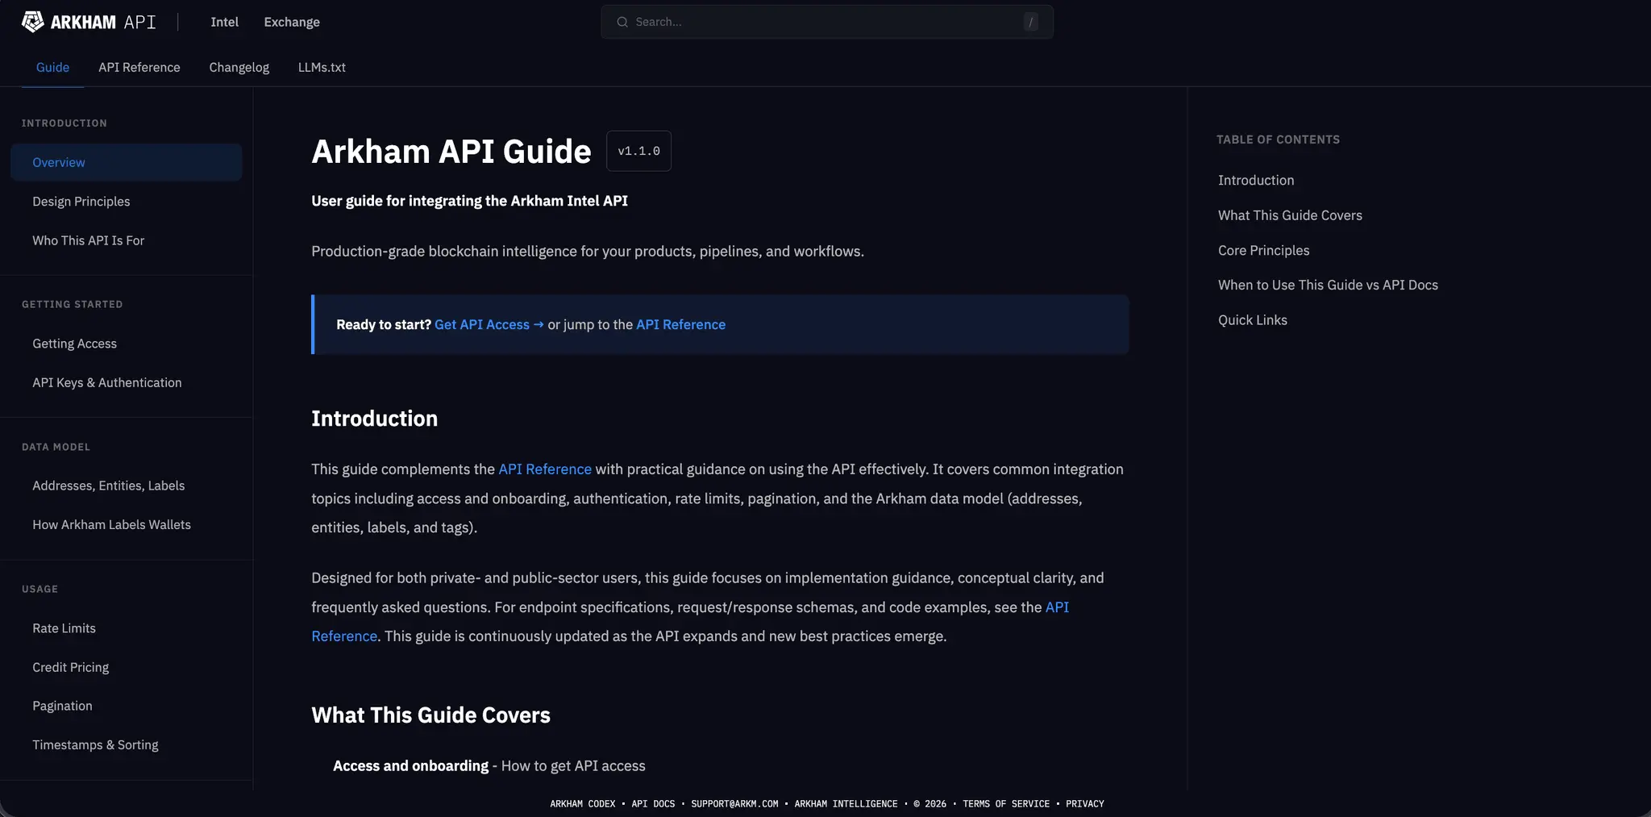1651x817 pixels.
Task: Open Terms of Service footer link
Action: 1006,803
